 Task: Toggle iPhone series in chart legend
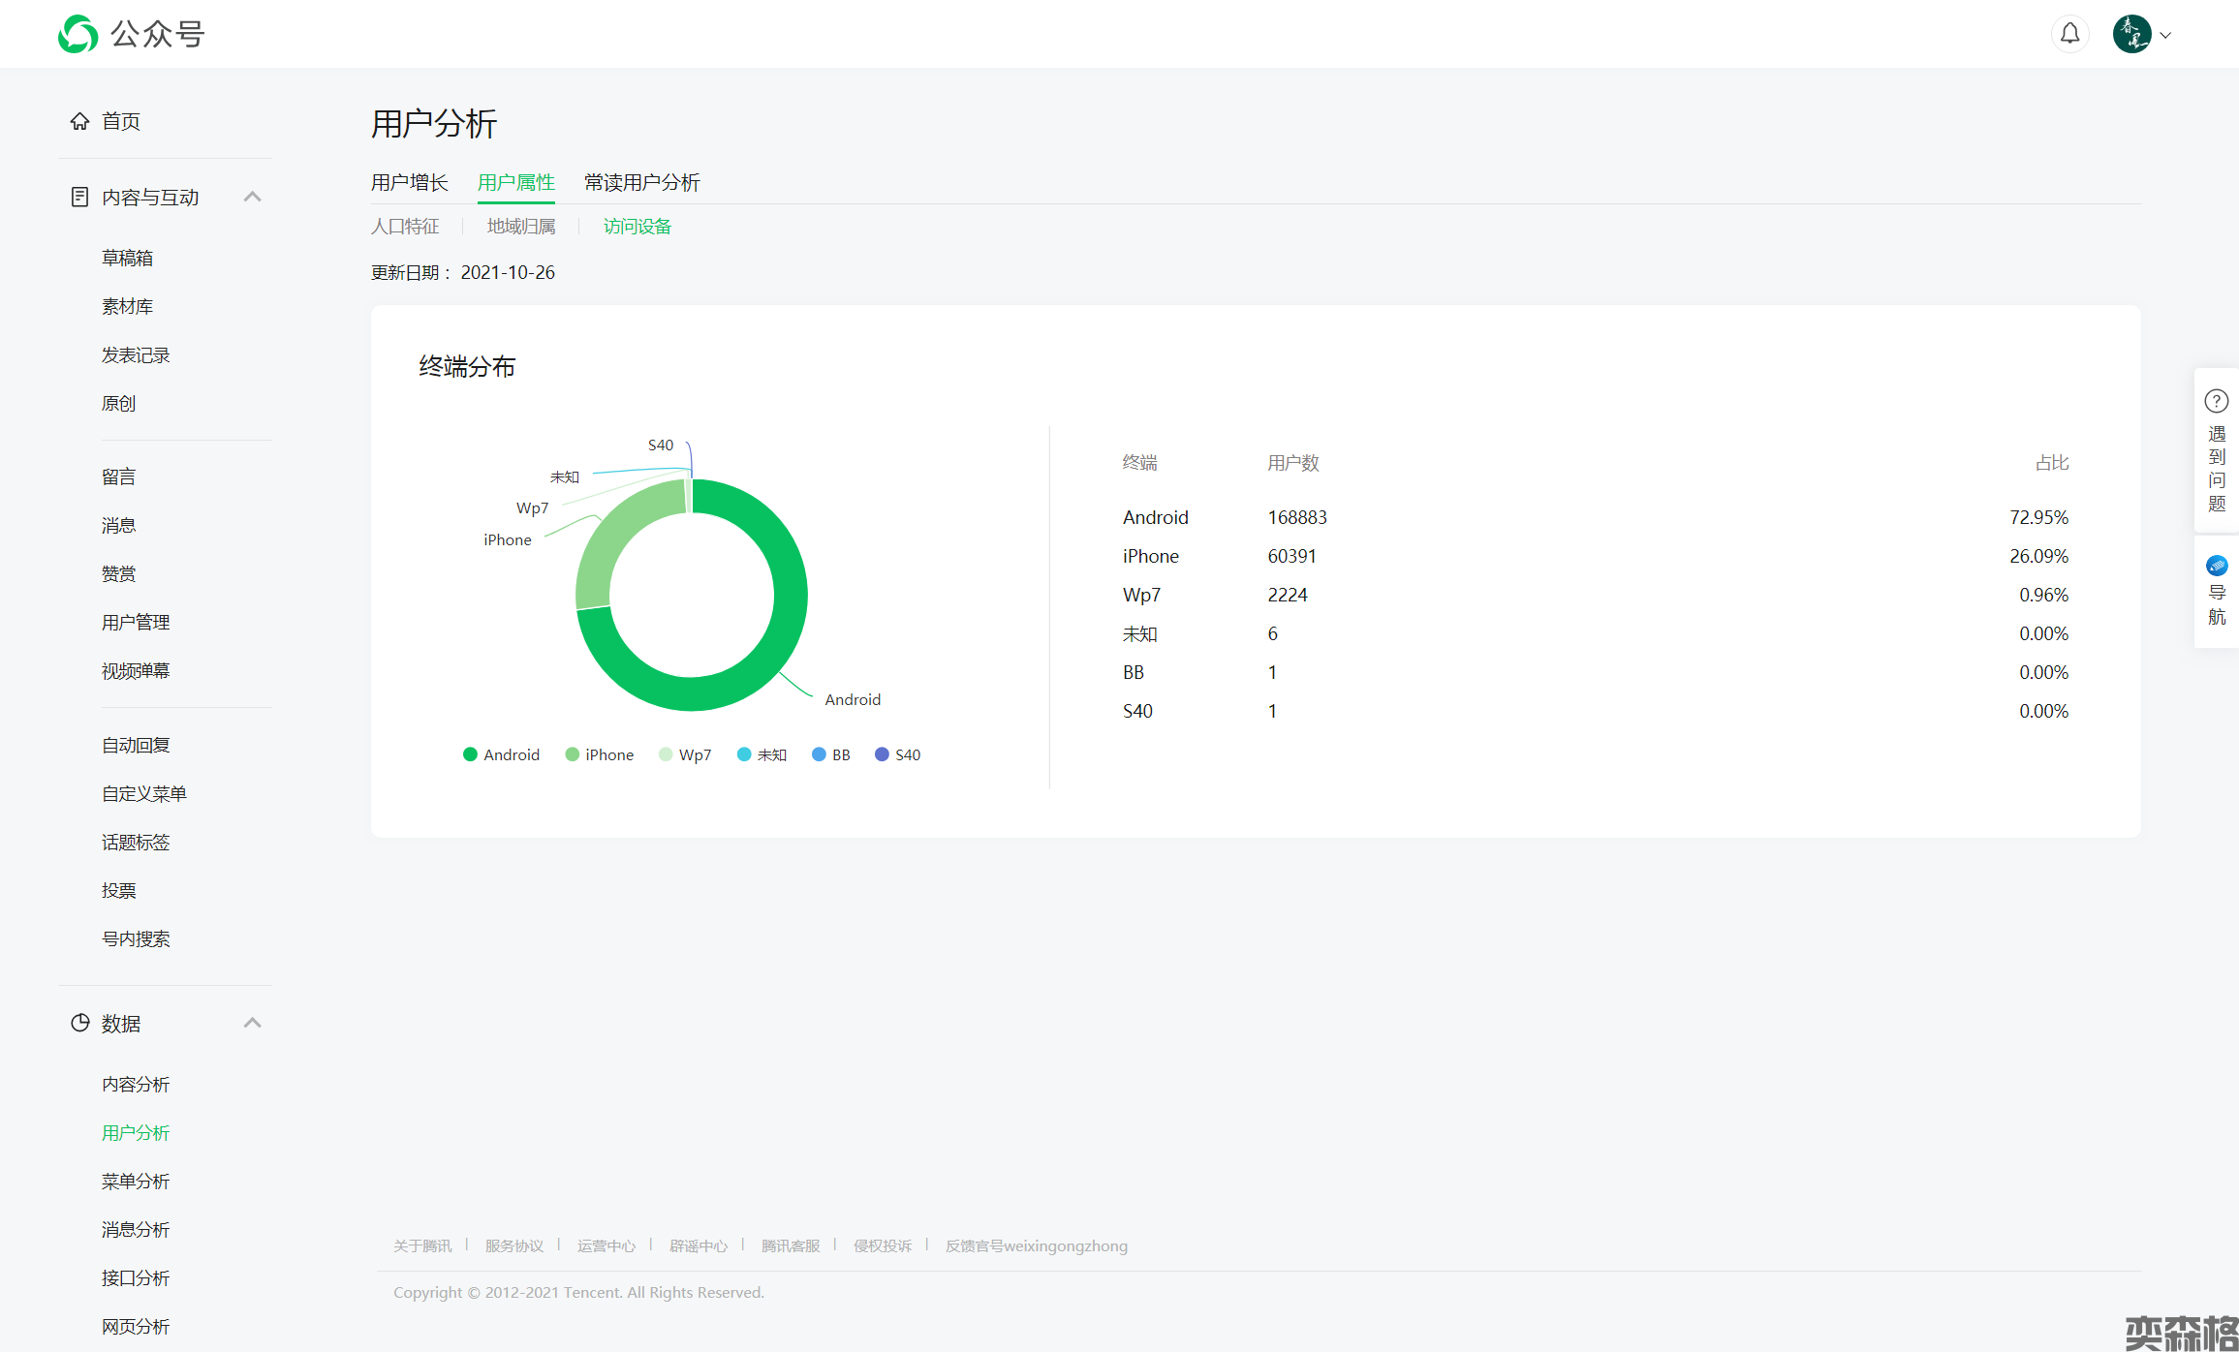(x=599, y=754)
